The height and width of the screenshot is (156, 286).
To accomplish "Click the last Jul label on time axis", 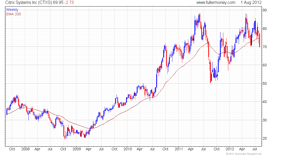I will (x=255, y=149).
